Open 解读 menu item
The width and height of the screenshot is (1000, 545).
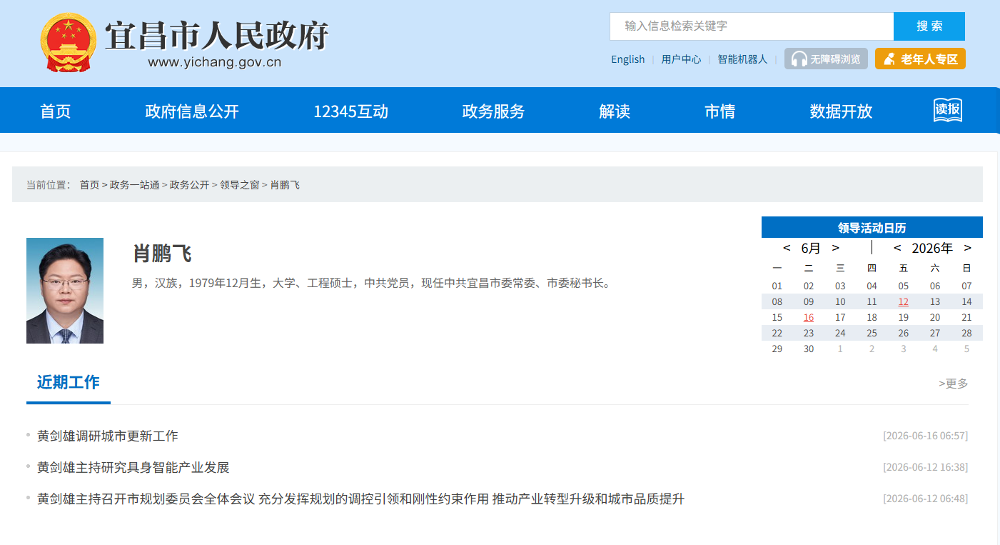pyautogui.click(x=615, y=111)
